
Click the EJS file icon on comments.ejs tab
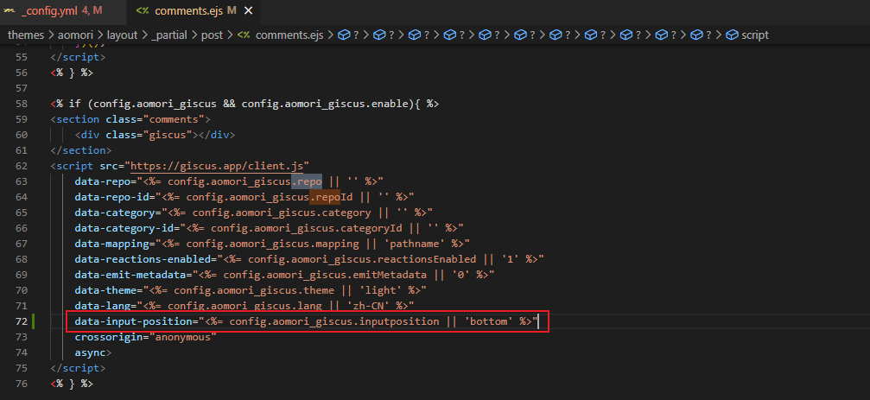pos(143,11)
